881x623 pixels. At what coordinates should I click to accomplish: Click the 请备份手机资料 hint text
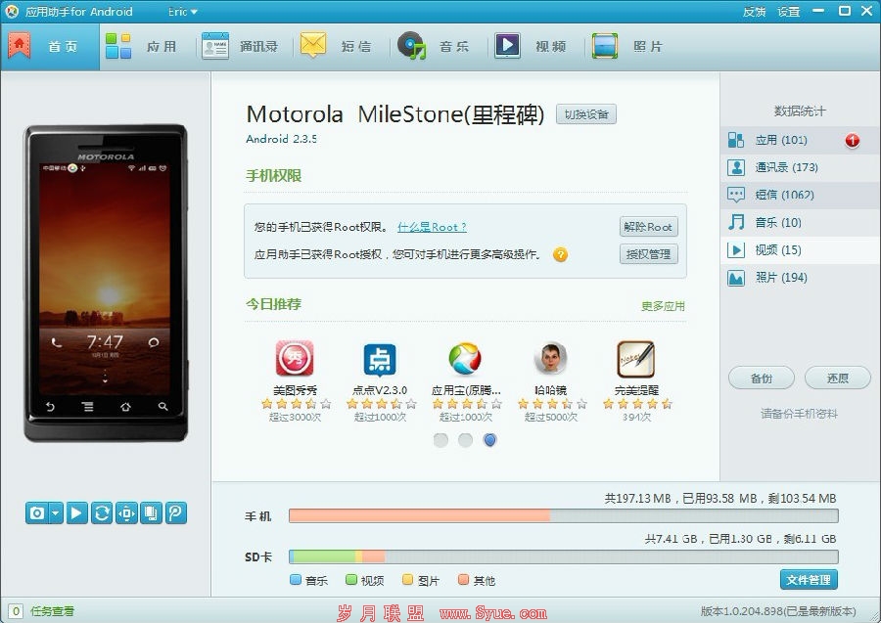click(799, 414)
